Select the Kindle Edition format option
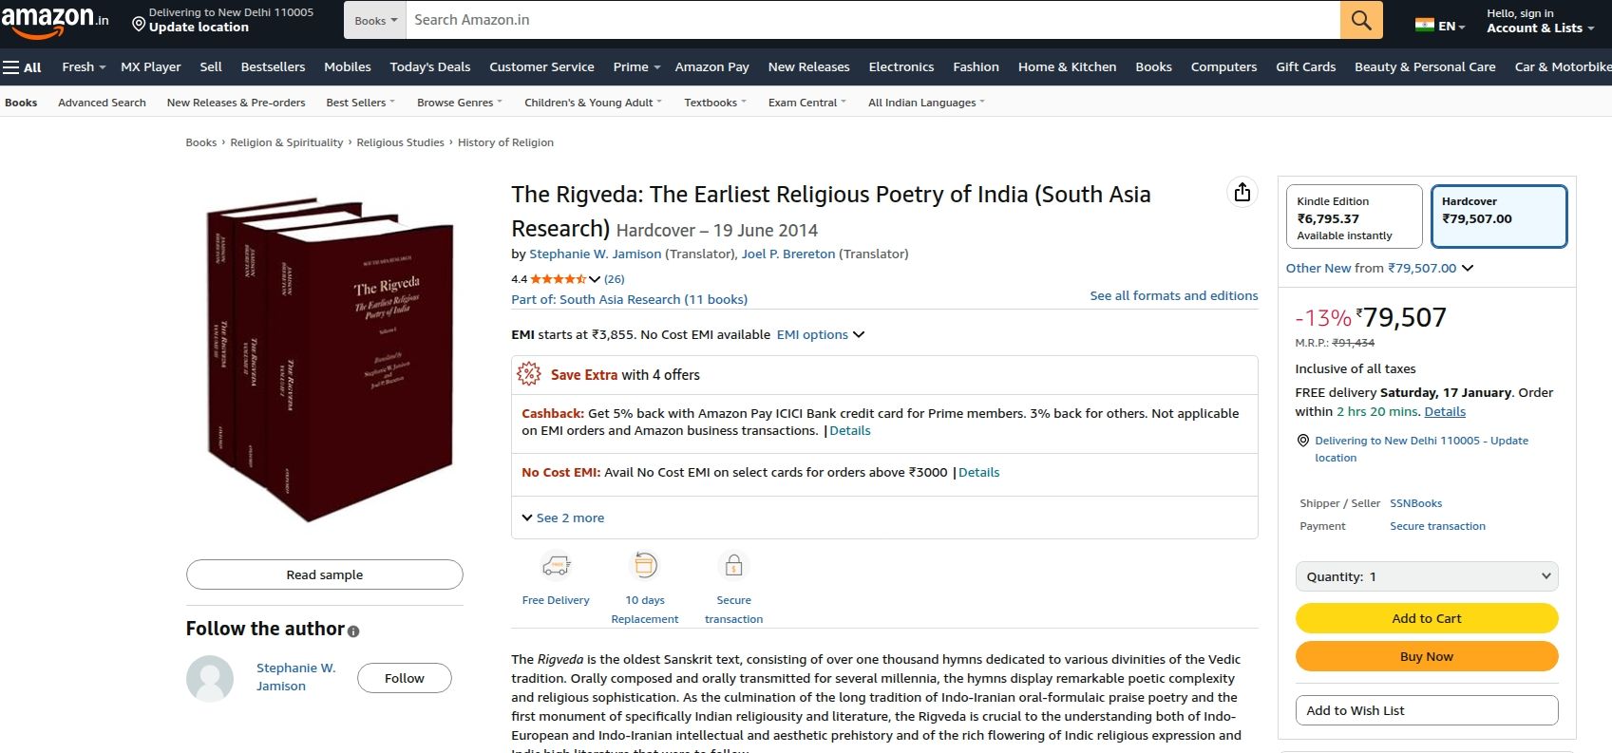 click(x=1353, y=217)
